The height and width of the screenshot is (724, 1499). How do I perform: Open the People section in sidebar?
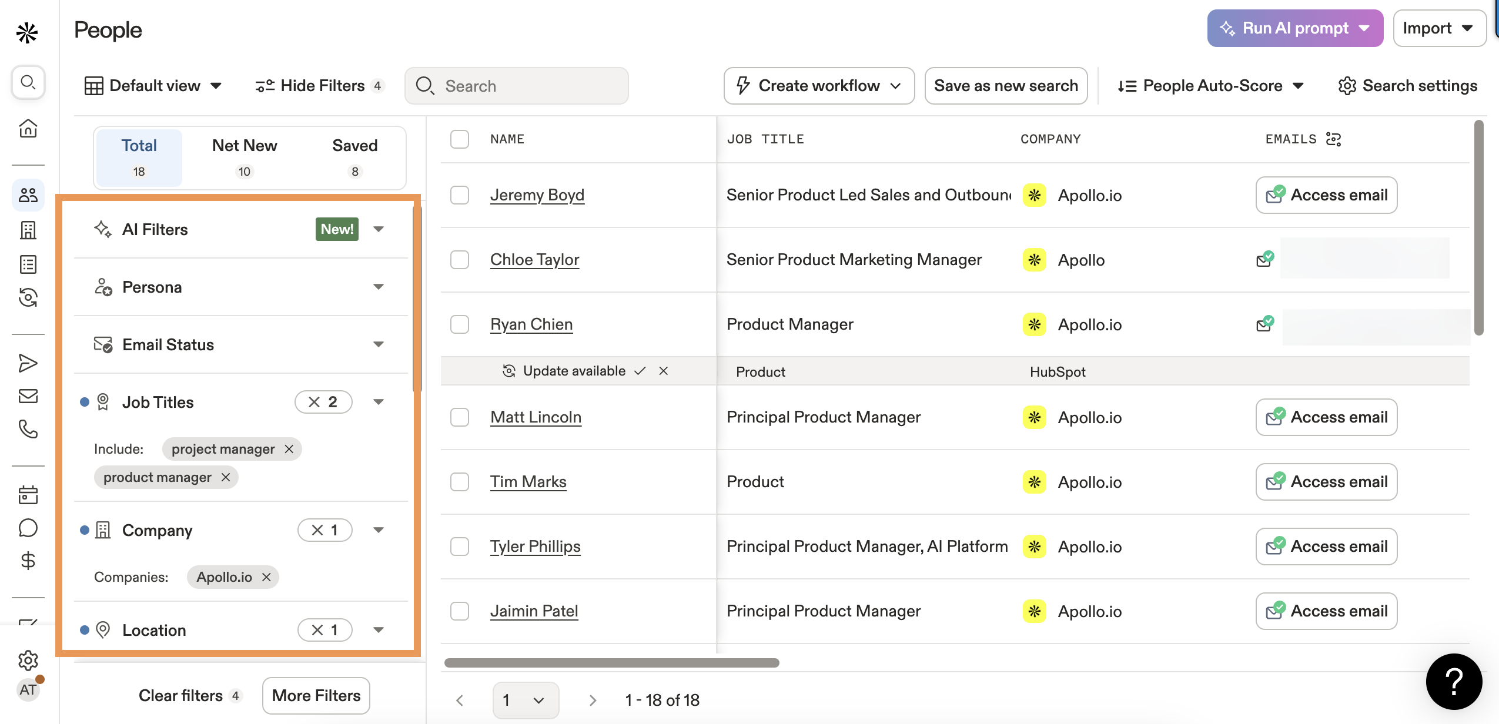28,195
